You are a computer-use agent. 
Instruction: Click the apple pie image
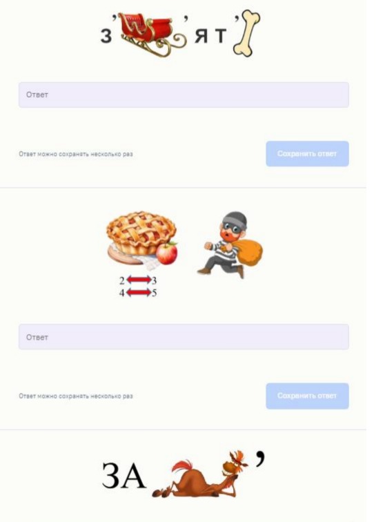tap(141, 237)
